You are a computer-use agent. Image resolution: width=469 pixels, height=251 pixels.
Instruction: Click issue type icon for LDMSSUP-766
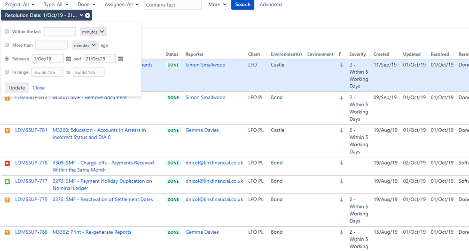(7, 233)
